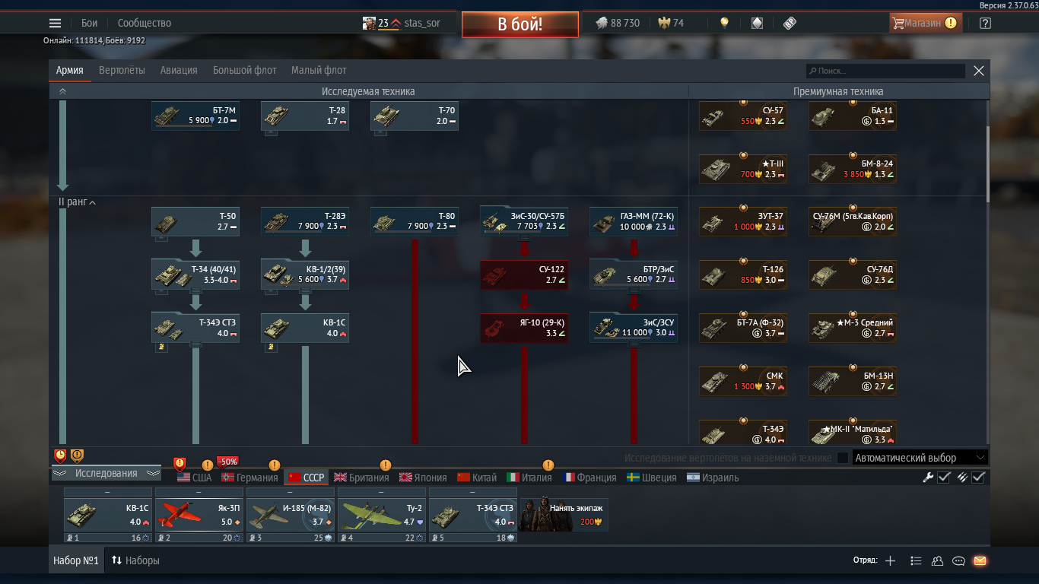
Task: Click the research tree vertical scrollbar
Action: pos(987,163)
